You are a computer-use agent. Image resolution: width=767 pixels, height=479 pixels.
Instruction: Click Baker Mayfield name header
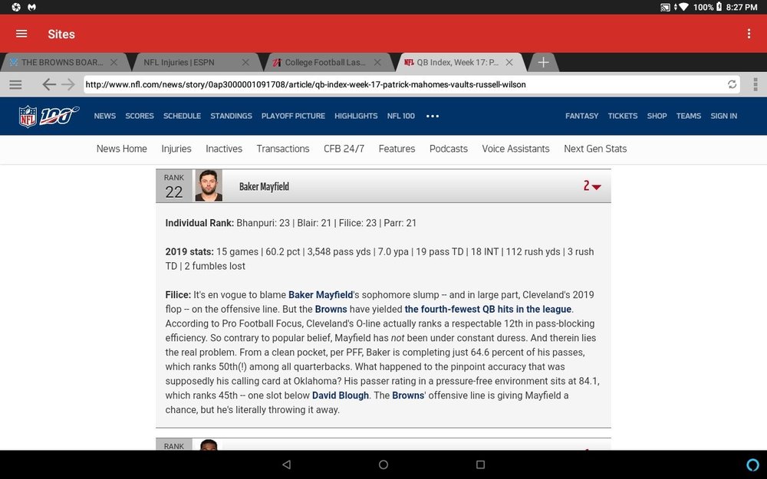(264, 187)
